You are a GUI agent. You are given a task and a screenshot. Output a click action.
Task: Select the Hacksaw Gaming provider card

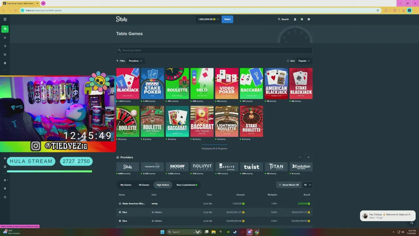177,167
